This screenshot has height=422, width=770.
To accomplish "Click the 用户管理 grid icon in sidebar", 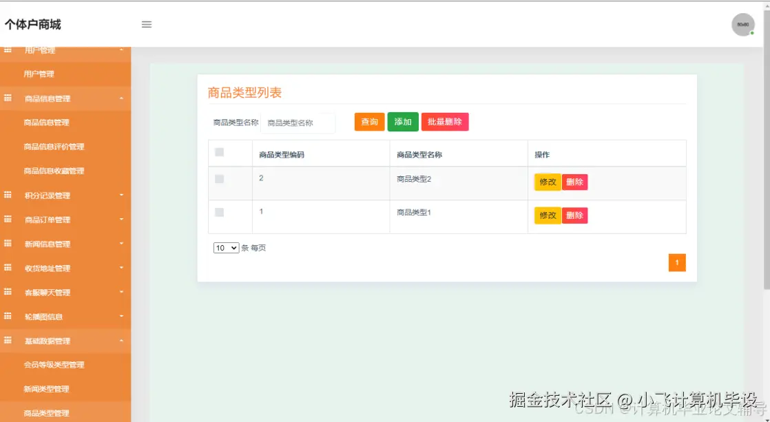I will 7,50.
